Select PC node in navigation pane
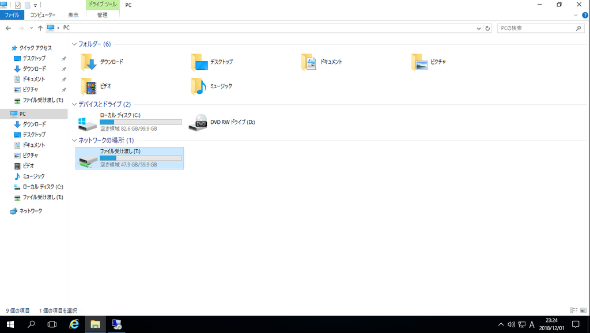590x333 pixels. point(34,113)
